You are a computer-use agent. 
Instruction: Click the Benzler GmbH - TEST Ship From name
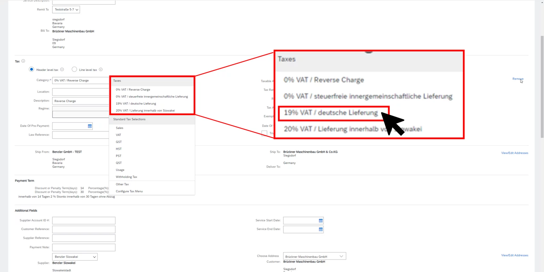(67, 152)
